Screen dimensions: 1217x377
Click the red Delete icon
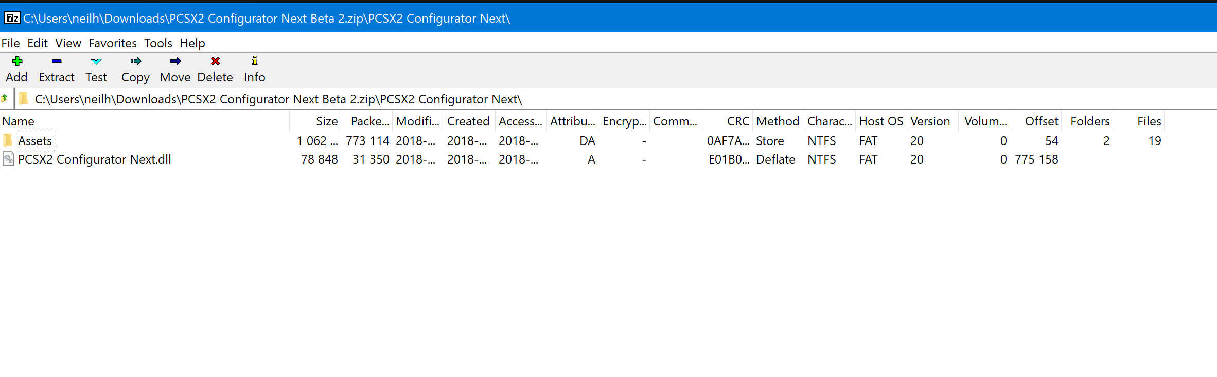[215, 61]
